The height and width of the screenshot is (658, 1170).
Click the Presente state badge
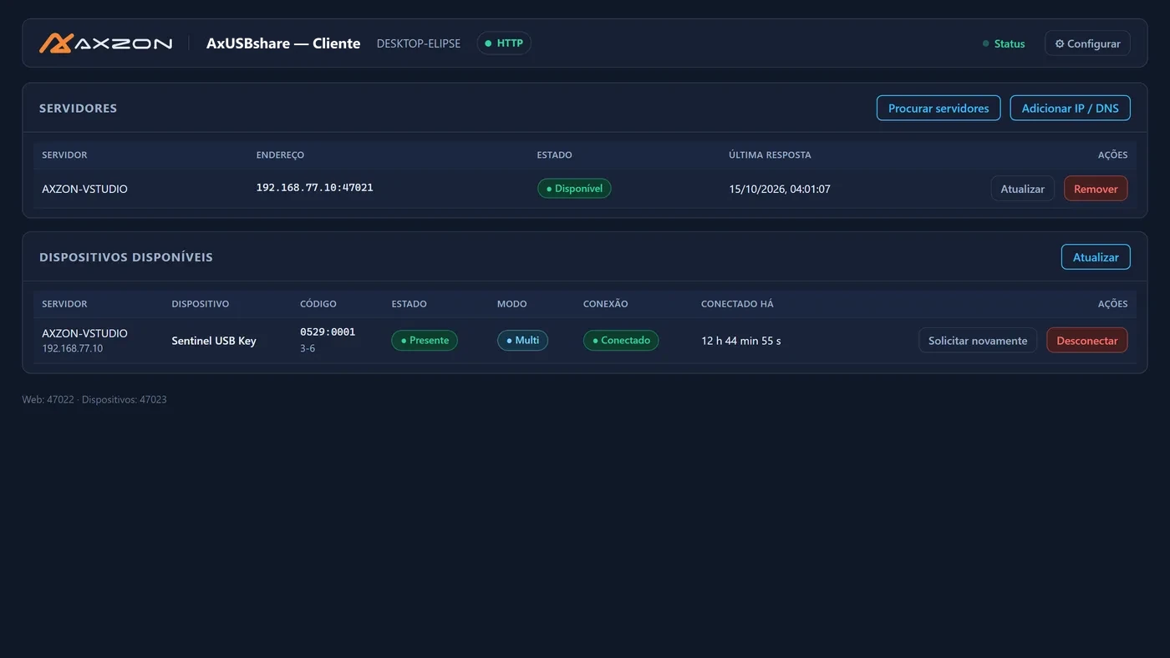(425, 341)
